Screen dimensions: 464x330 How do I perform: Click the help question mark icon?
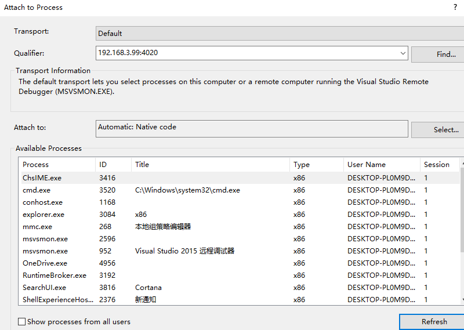coord(455,8)
